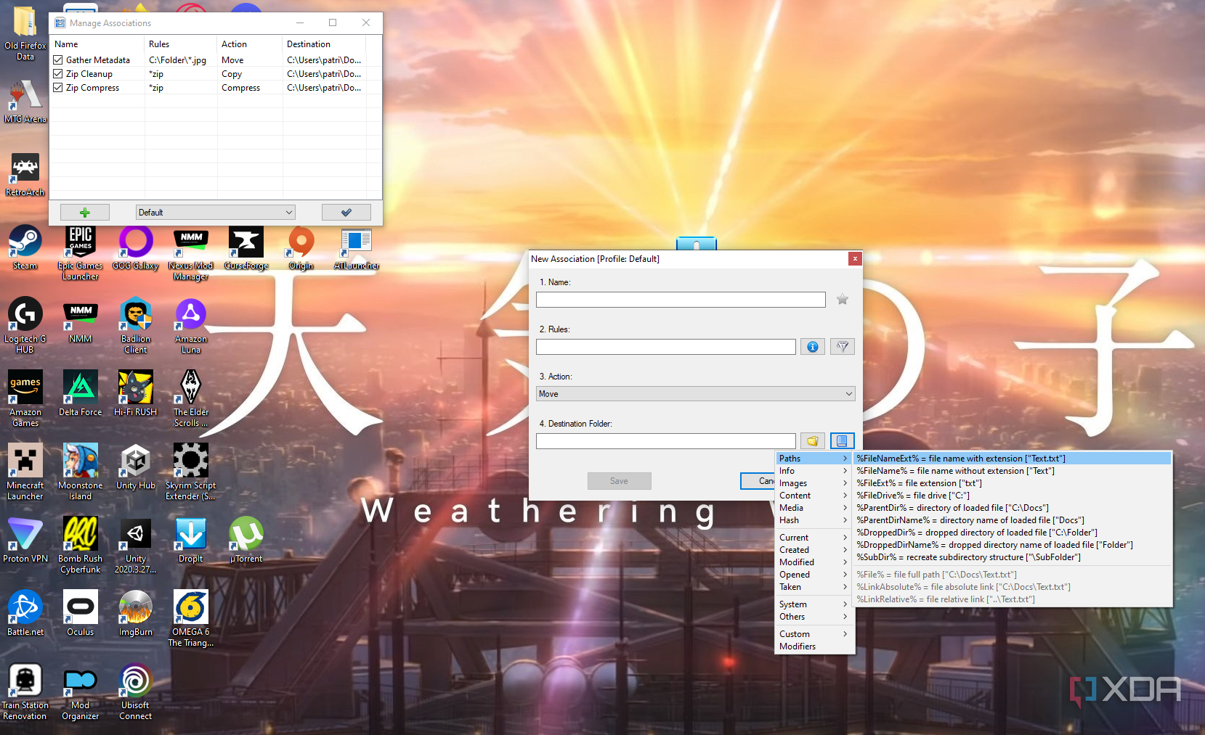1205x735 pixels.
Task: Open Hi-Fi RUSH desktop icon
Action: coord(136,393)
